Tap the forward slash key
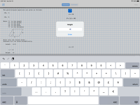This screenshot has height=105, width=140. click(31, 82)
